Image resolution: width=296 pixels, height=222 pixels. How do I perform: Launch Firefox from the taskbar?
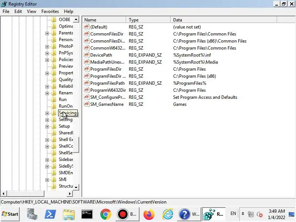[149, 214]
